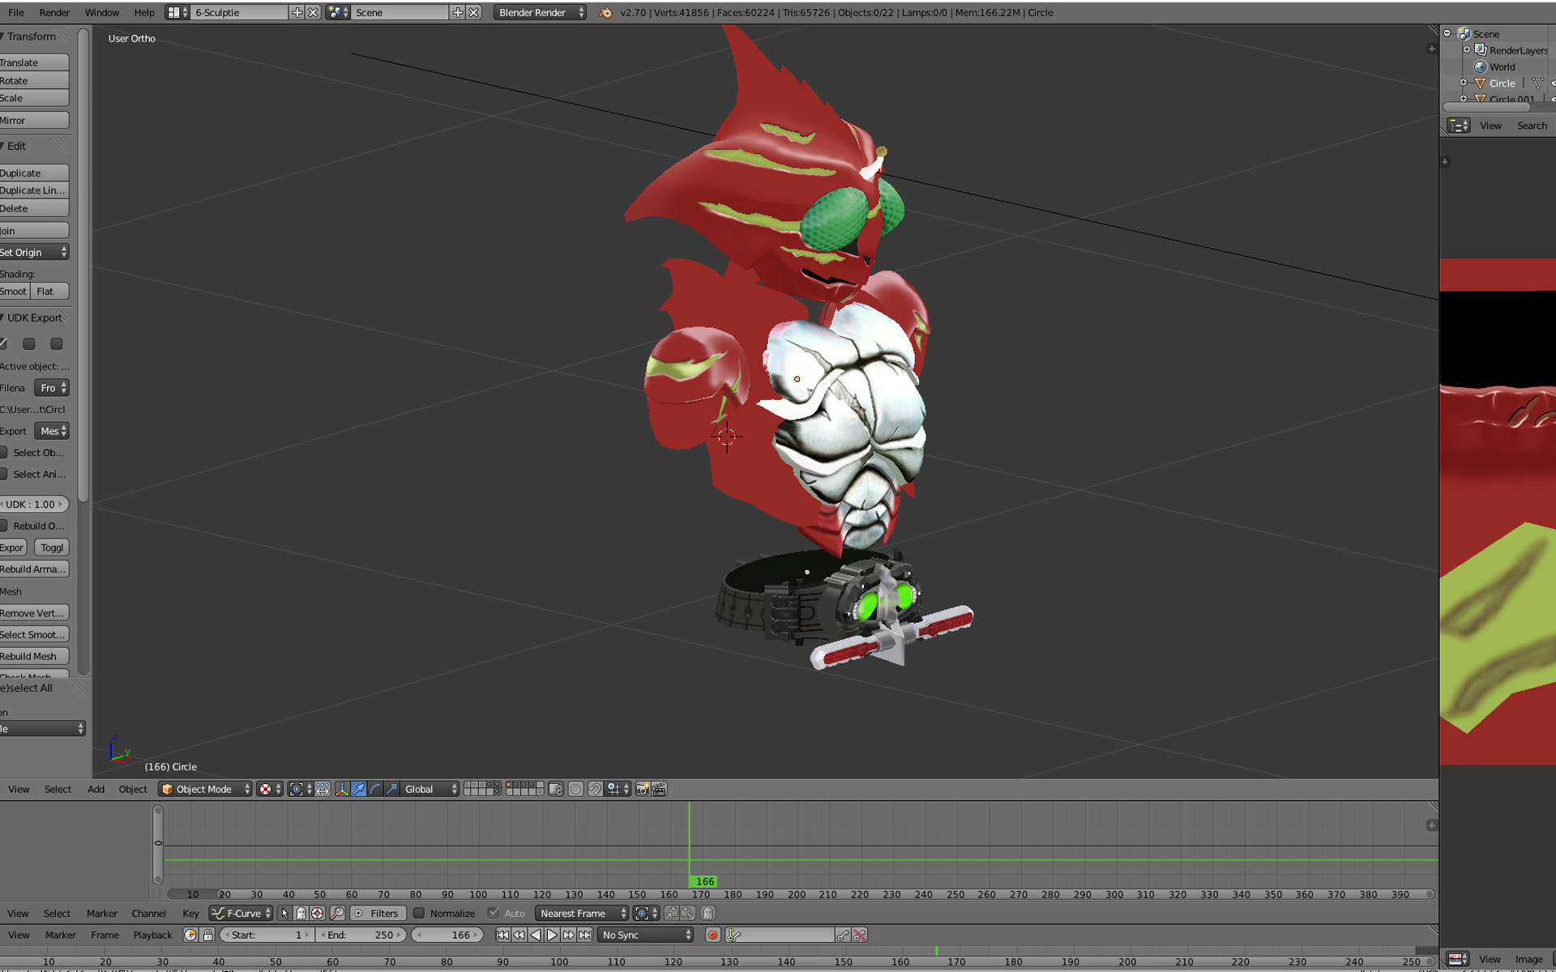Screen dimensions: 1556x972
Task: Toggle automatic keyframe record button
Action: click(712, 935)
